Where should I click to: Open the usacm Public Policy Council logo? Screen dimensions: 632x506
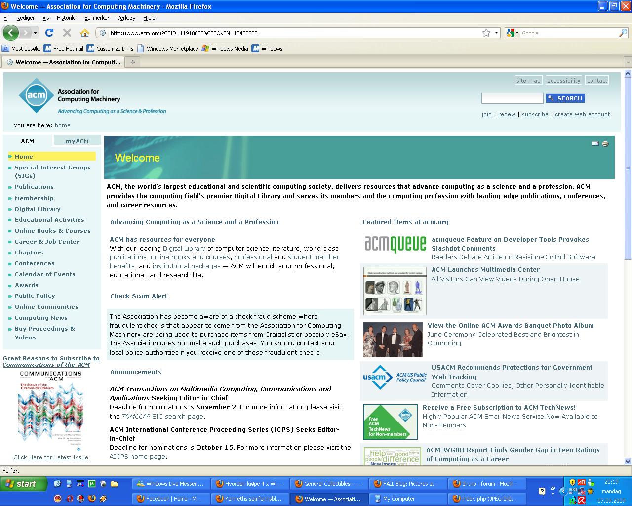(395, 378)
